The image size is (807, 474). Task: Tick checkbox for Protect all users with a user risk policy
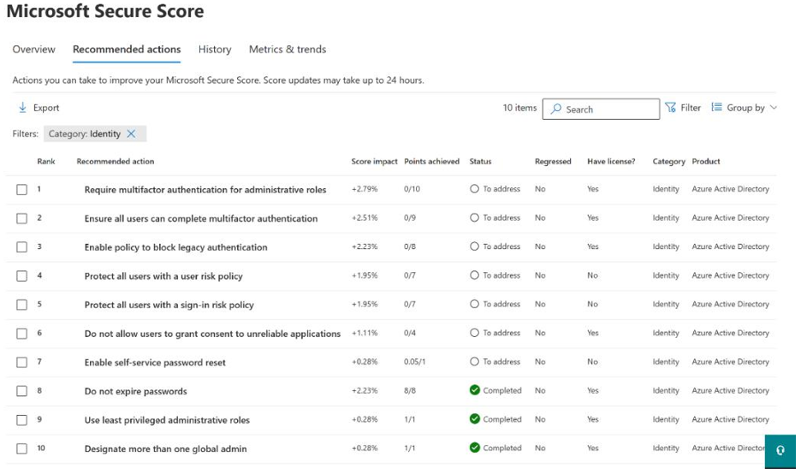click(x=21, y=276)
